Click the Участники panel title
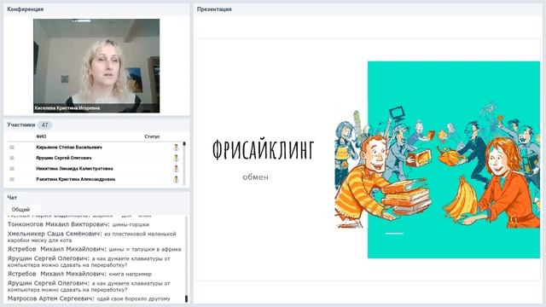The width and height of the screenshot is (546, 307). tap(21, 125)
